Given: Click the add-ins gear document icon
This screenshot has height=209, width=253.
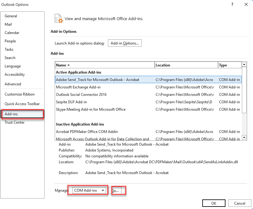Looking at the screenshot, I should click(x=59, y=19).
